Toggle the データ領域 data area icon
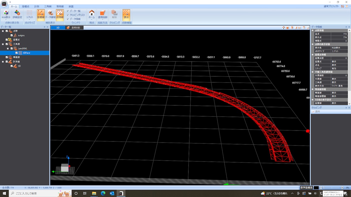351x197 pixels. (x=50, y=14)
